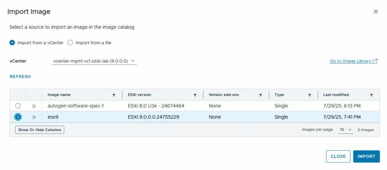387x170 pixels.
Task: Click the Show Or Hide Columns button
Action: pos(40,130)
